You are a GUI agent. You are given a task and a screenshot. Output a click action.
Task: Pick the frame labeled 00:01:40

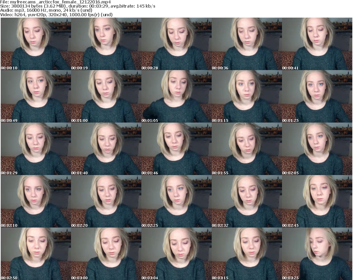point(106,149)
